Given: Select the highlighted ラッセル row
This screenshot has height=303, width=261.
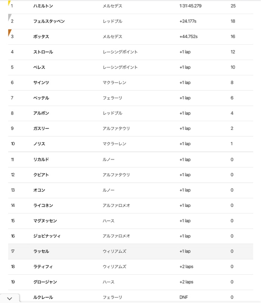Looking at the screenshot, I should [130, 251].
